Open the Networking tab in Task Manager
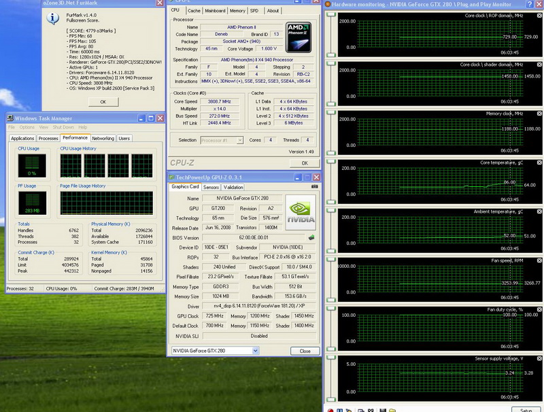 103,139
